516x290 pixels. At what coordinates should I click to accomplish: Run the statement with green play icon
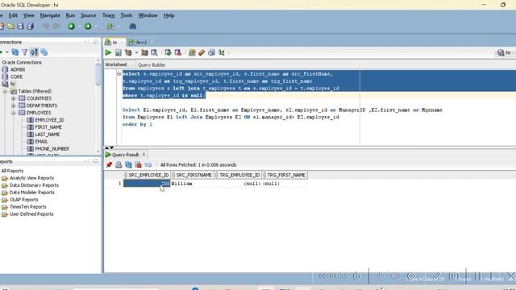pyautogui.click(x=108, y=52)
